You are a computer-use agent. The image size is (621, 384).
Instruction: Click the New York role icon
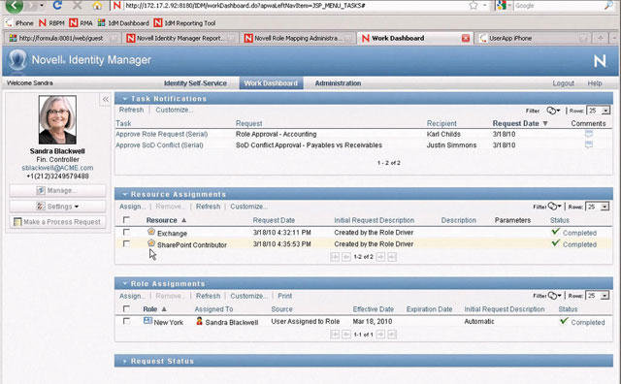tap(147, 321)
